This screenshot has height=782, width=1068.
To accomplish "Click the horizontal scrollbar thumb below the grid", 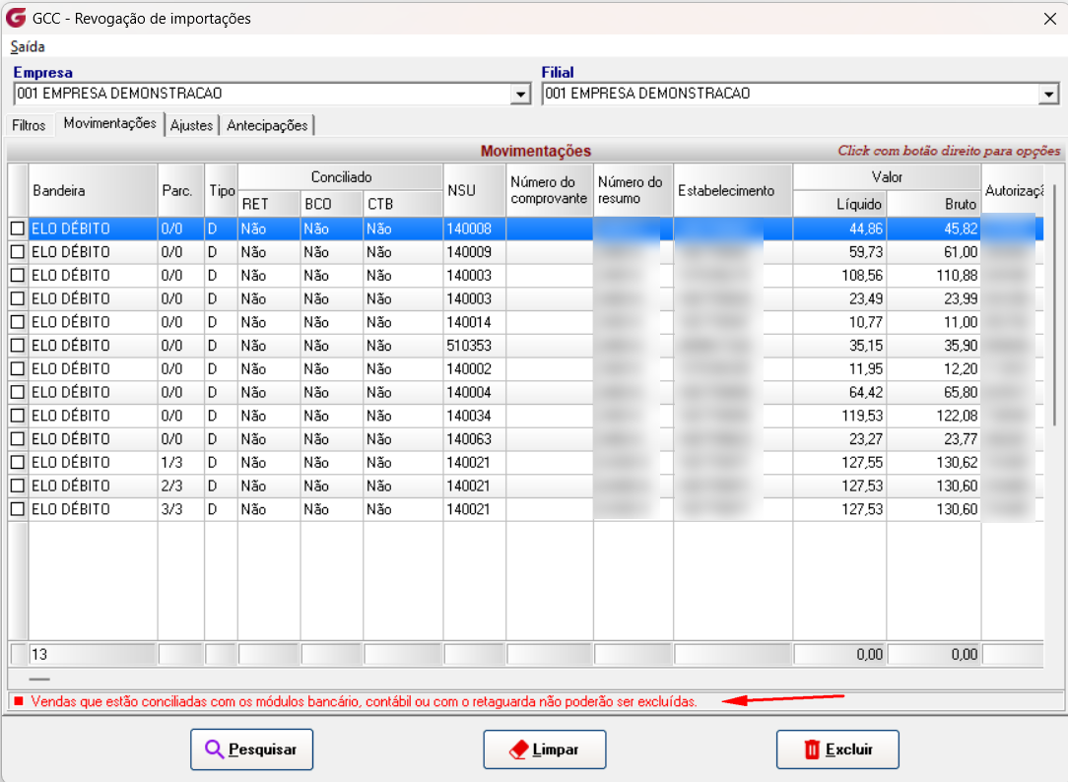I will coord(39,679).
